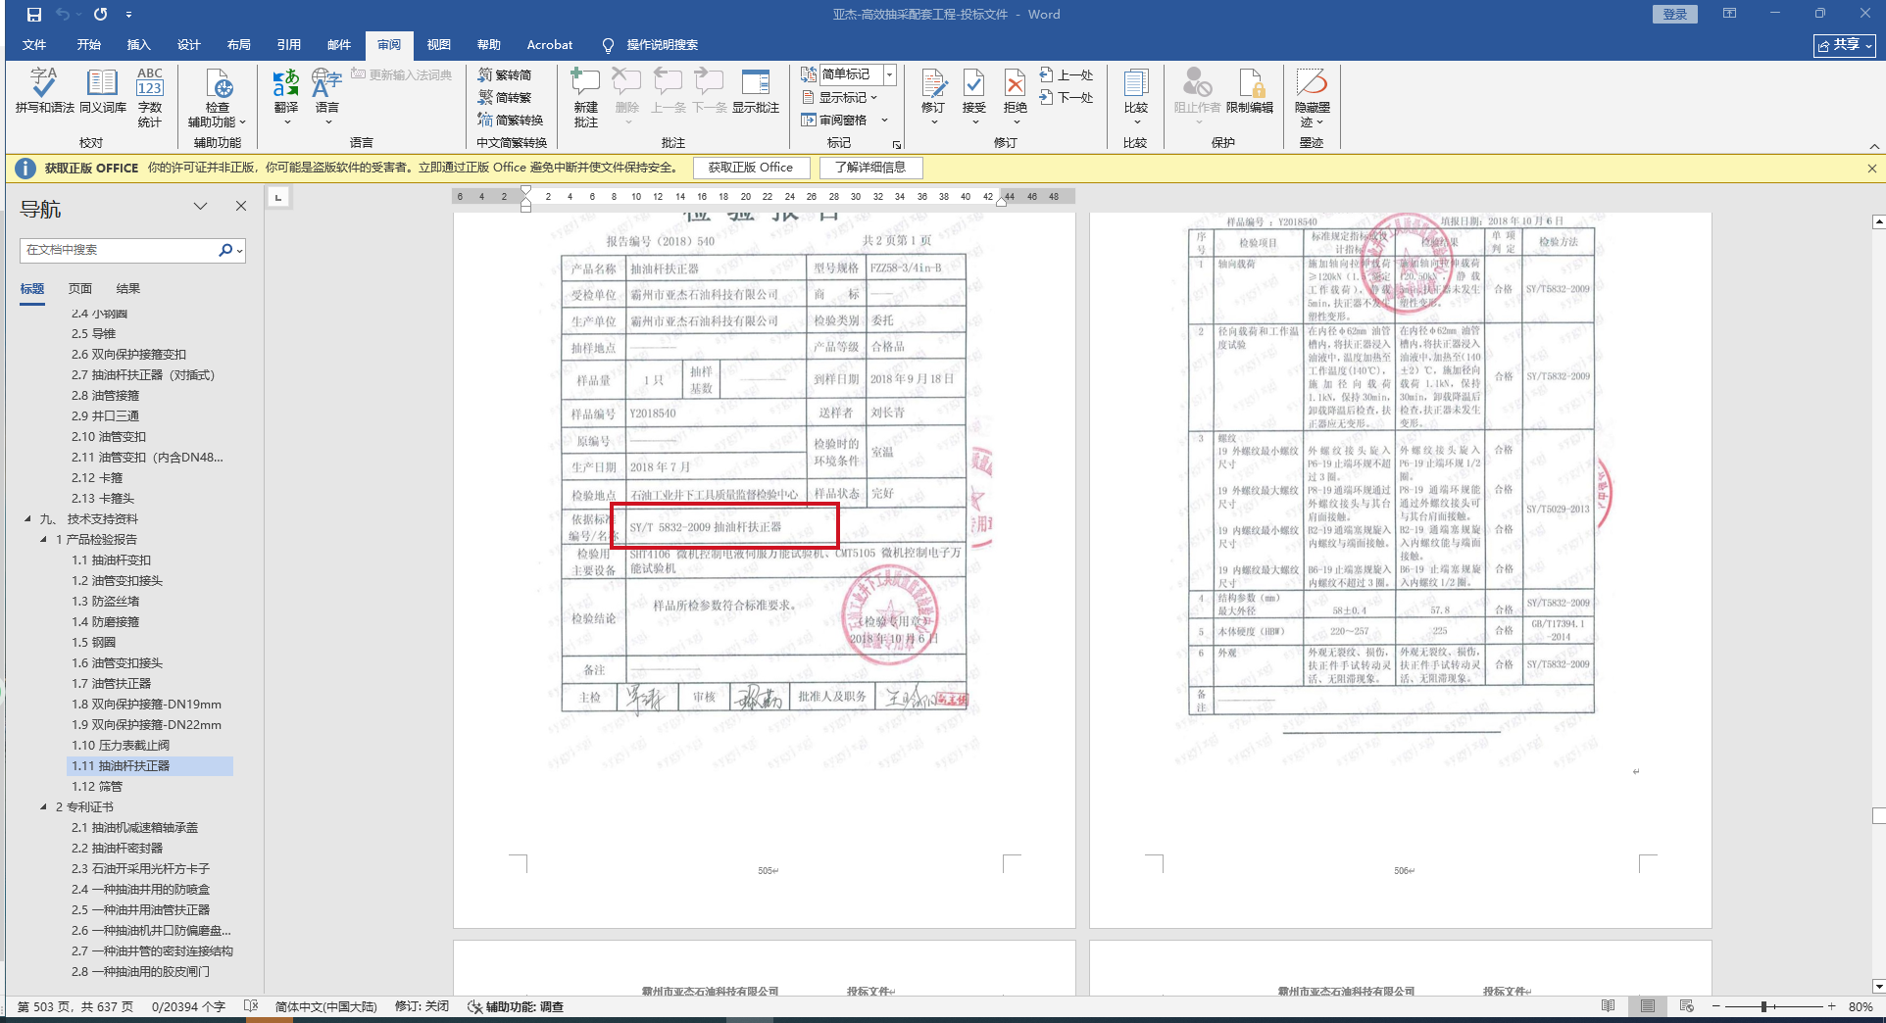Collapse the 1 产品检验报告 heading
1886x1023 pixels.
pos(43,540)
